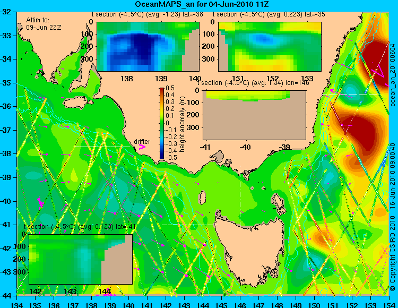
Task: Click Flinders Island northeast of Tasmania
Action: [x=279, y=202]
